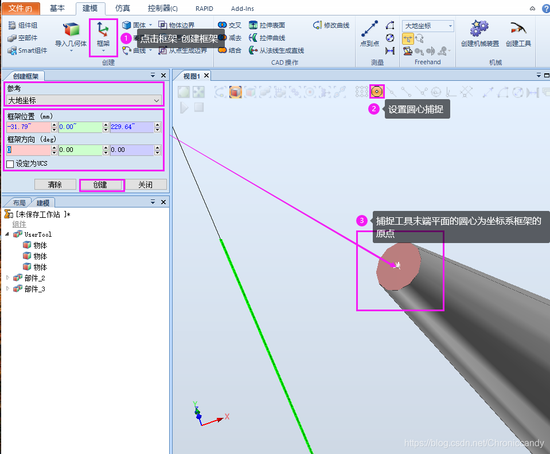Image resolution: width=550 pixels, height=454 pixels.
Task: Select minimum distance measurement tool
Action: pyautogui.click(x=389, y=51)
